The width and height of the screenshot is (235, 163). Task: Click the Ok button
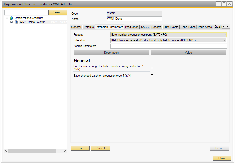[x=80, y=148]
